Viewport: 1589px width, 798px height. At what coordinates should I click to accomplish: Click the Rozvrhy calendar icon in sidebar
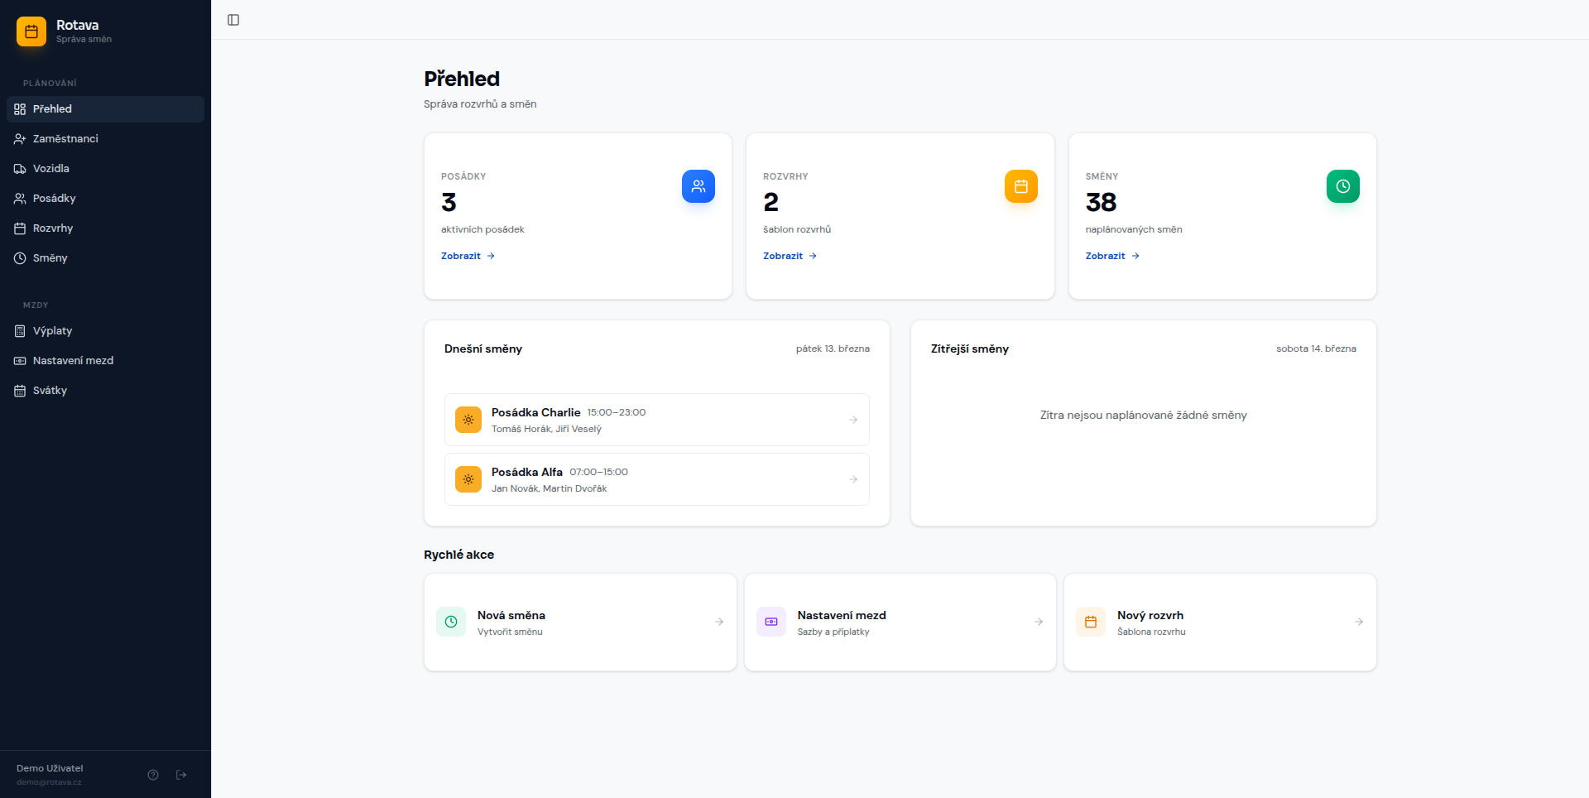click(20, 228)
